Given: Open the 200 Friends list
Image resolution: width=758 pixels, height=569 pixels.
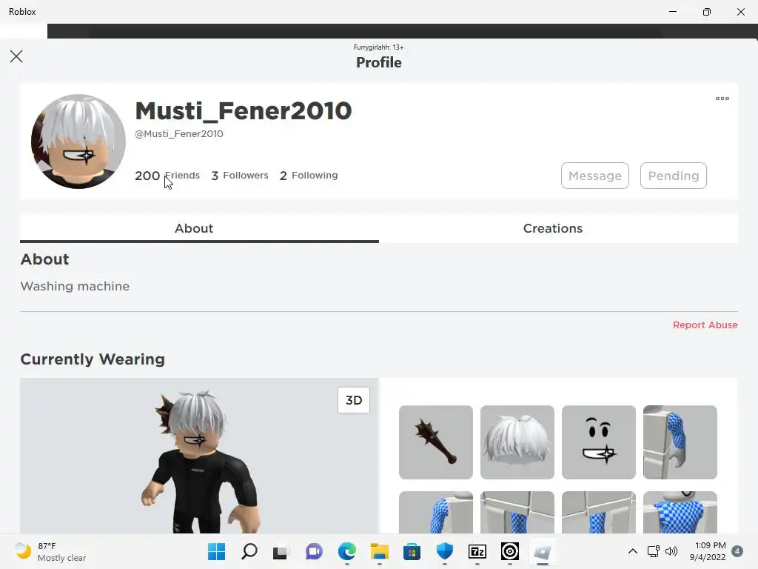Looking at the screenshot, I should [x=167, y=175].
